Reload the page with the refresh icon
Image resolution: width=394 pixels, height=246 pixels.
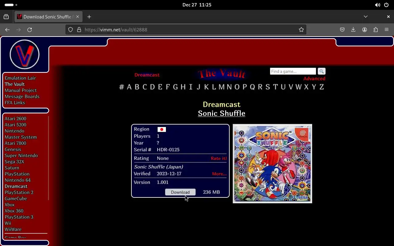click(x=30, y=30)
